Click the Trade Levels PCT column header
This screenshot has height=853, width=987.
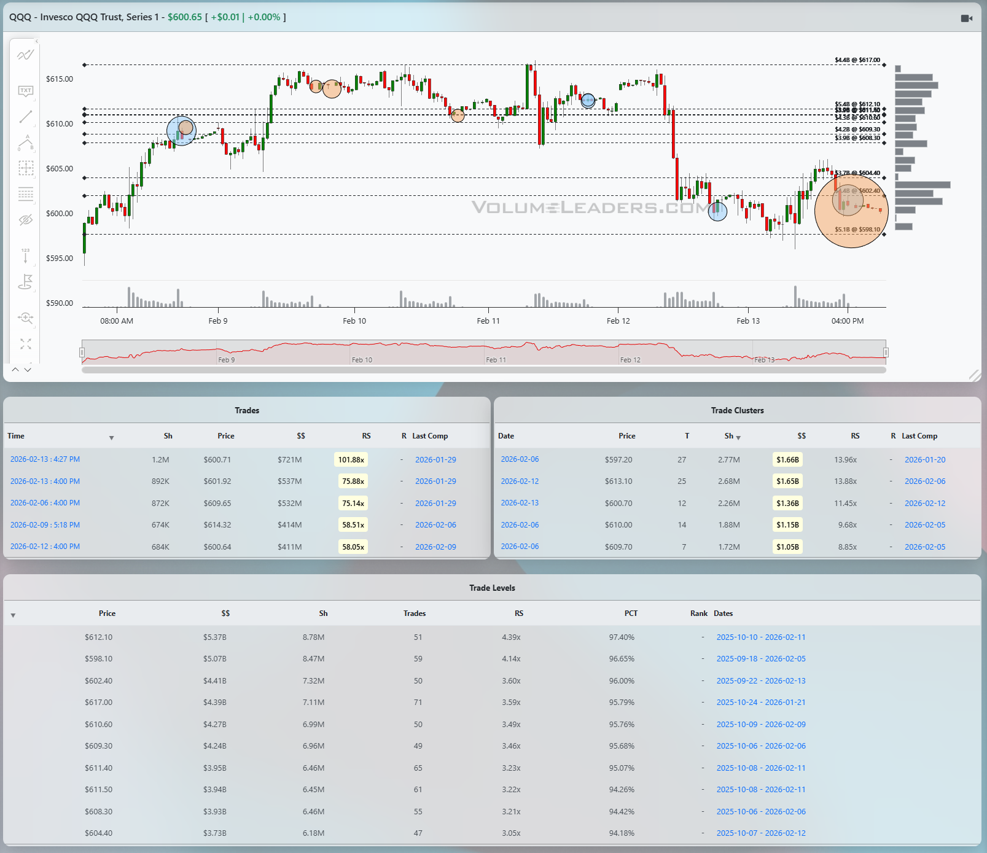[631, 613]
